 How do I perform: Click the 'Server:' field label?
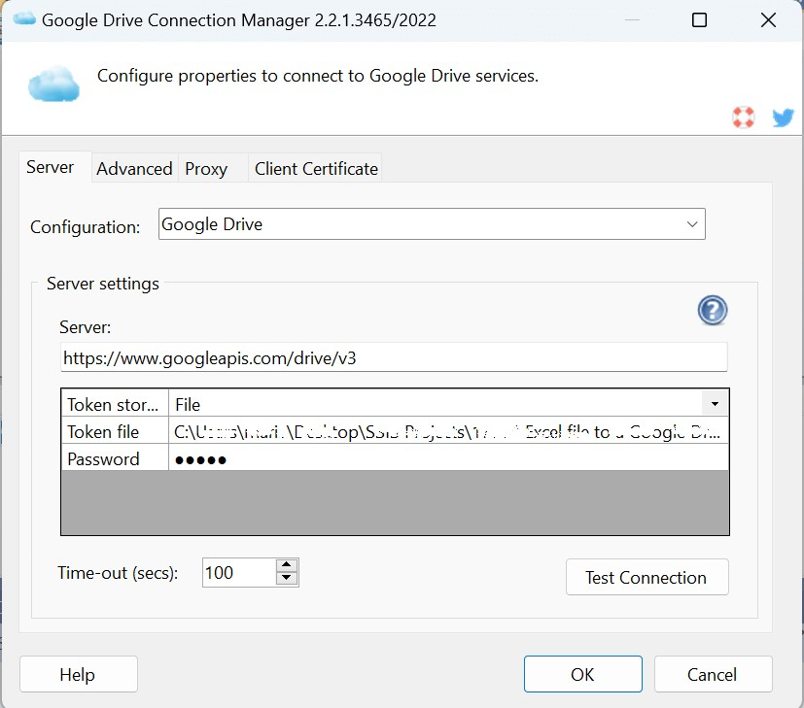point(86,327)
